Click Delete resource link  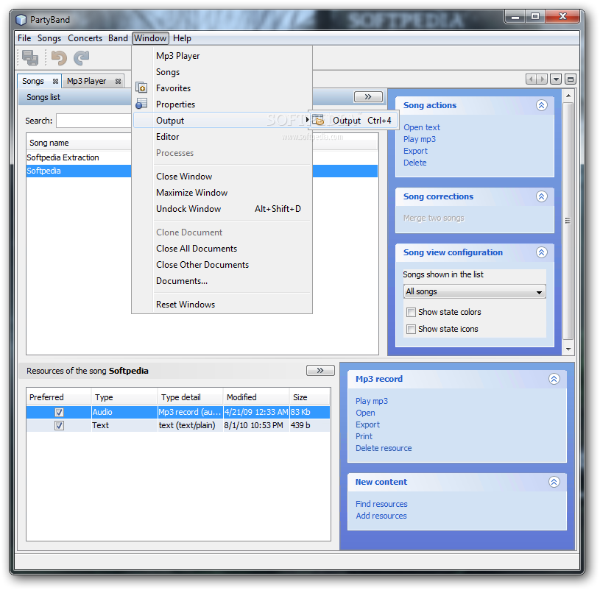[x=384, y=448]
